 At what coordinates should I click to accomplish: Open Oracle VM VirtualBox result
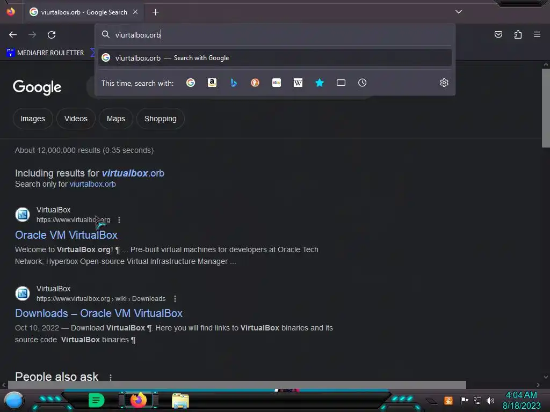pos(66,235)
